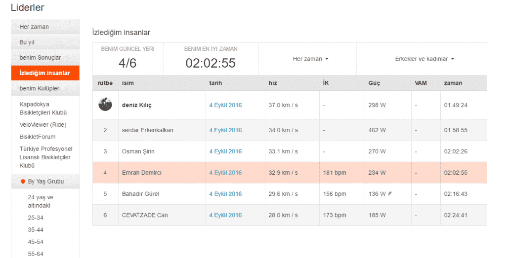Click the 01:58:55 time value
The image size is (506, 258).
(x=456, y=130)
